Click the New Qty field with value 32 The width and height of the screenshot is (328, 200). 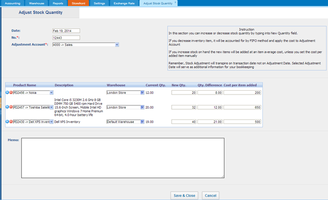184,107
